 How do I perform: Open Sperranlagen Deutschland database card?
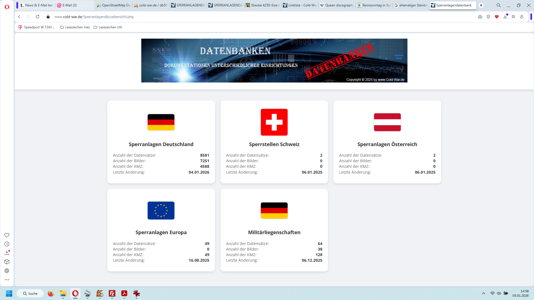(161, 144)
